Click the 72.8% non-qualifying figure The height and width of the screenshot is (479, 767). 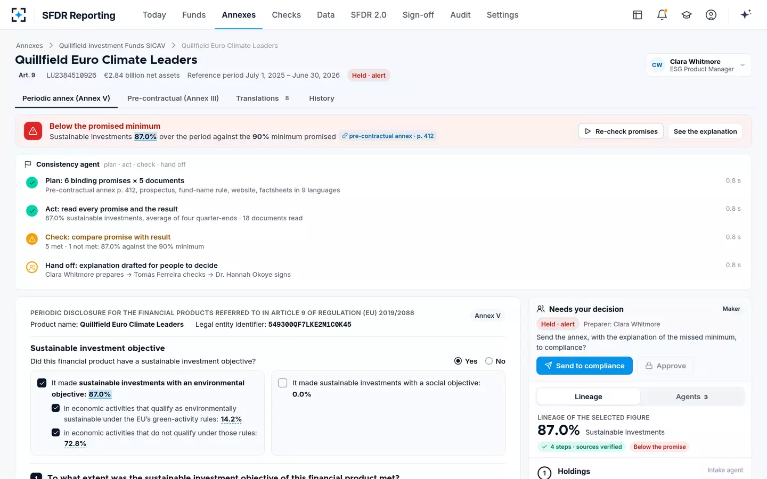click(x=75, y=444)
